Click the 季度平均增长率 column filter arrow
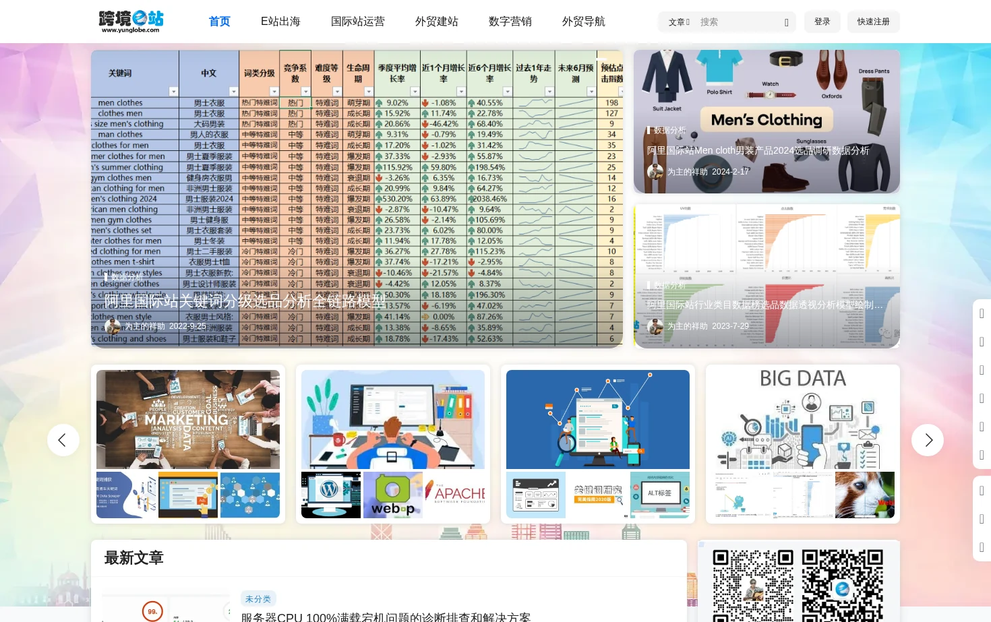This screenshot has height=622, width=991. (415, 92)
